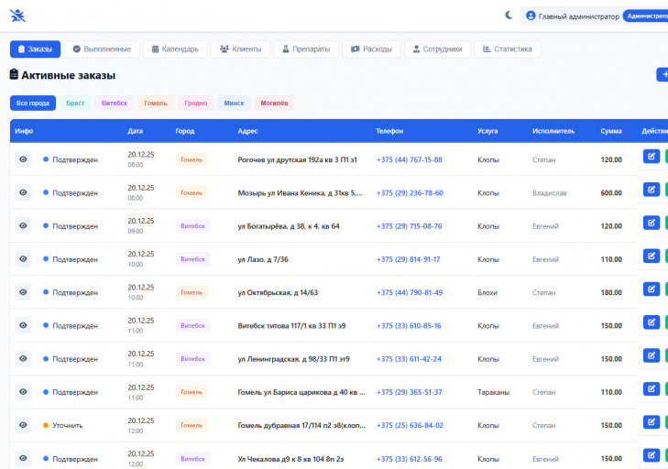Toggle dark mode with the moon icon
668x469 pixels.
coord(509,16)
